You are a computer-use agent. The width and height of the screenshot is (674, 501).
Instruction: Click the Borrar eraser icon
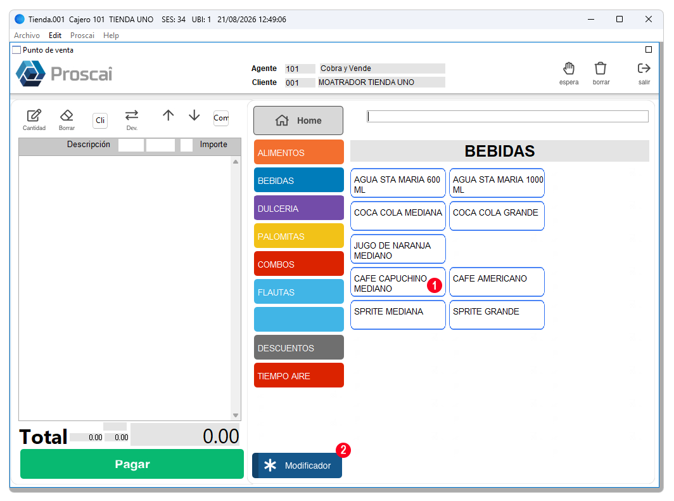coord(67,115)
